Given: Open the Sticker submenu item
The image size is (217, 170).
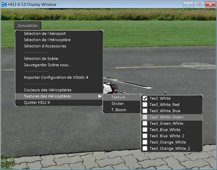Looking at the screenshot, I should 122,104.
